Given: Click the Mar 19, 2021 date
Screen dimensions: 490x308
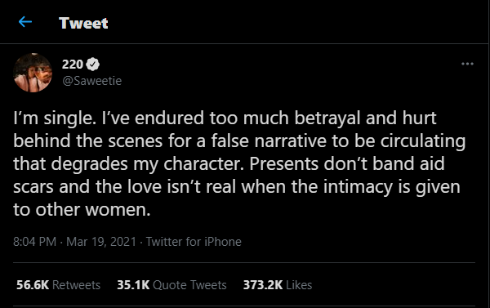Looking at the screenshot, I should [x=101, y=242].
